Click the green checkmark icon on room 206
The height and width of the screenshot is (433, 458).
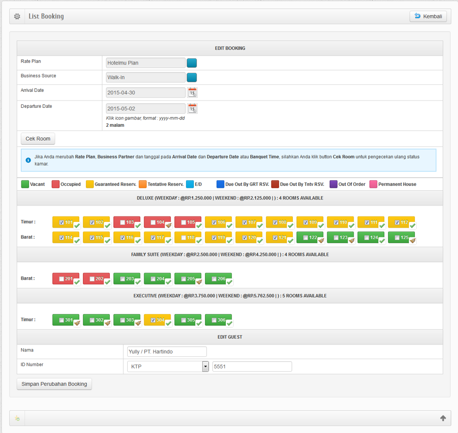click(229, 282)
